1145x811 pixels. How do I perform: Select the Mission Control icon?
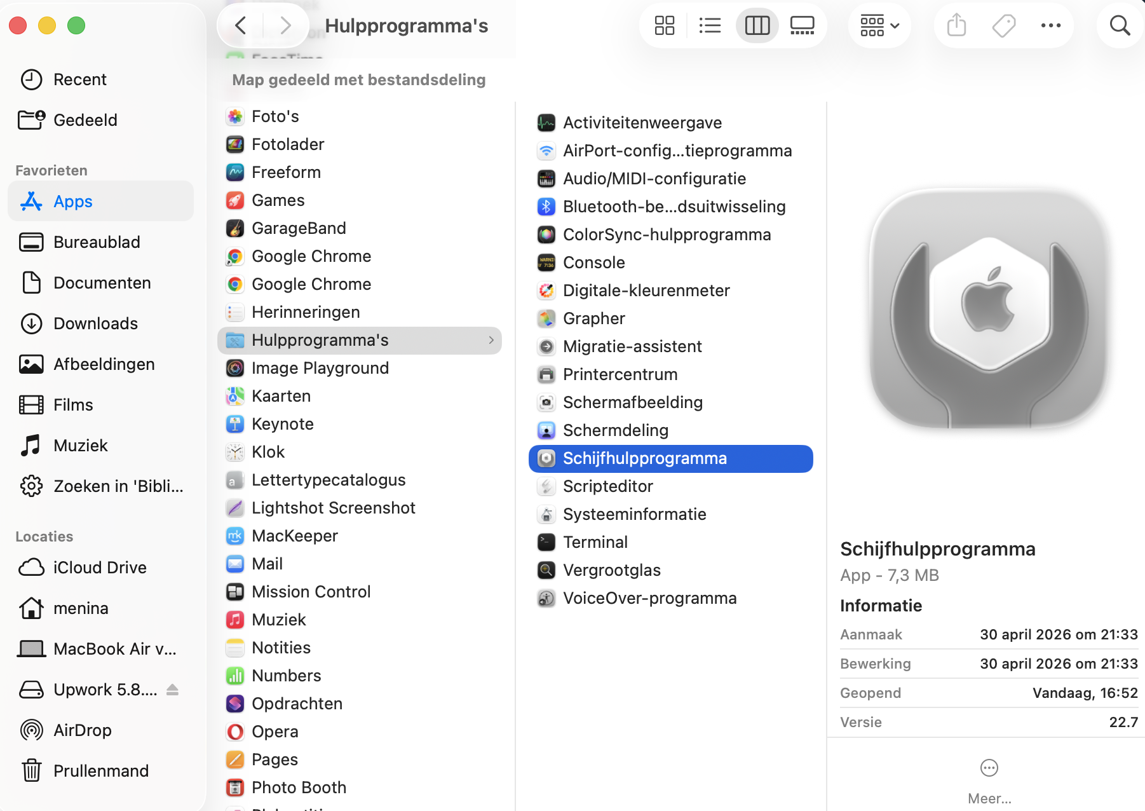pos(235,592)
